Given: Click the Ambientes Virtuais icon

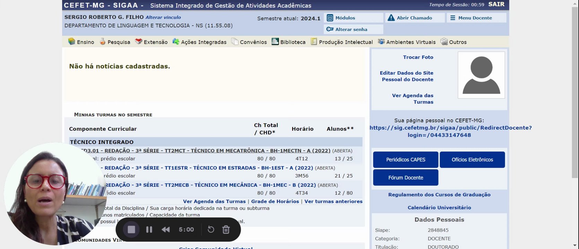Looking at the screenshot, I should 381,41.
